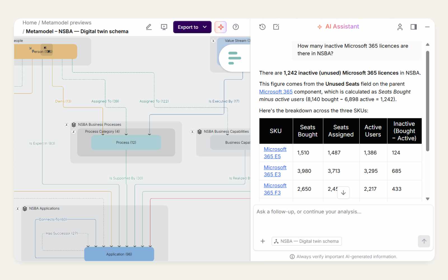Start a new chat compose icon
Image resolution: width=448 pixels, height=280 pixels.
coord(276,27)
